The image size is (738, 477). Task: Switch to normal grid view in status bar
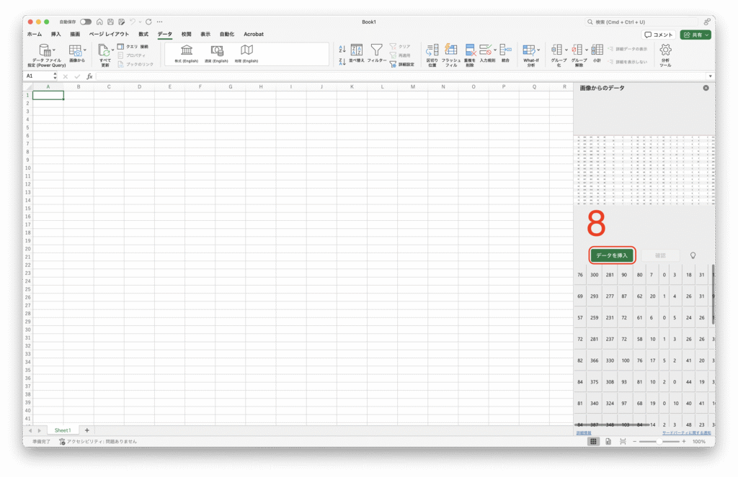[593, 441]
